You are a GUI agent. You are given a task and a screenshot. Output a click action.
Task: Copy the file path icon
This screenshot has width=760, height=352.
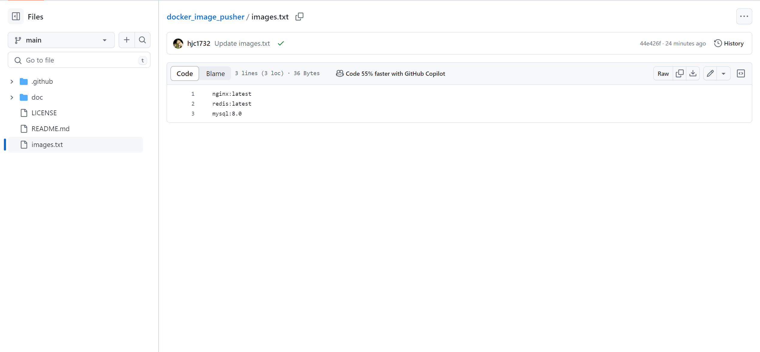tap(299, 17)
